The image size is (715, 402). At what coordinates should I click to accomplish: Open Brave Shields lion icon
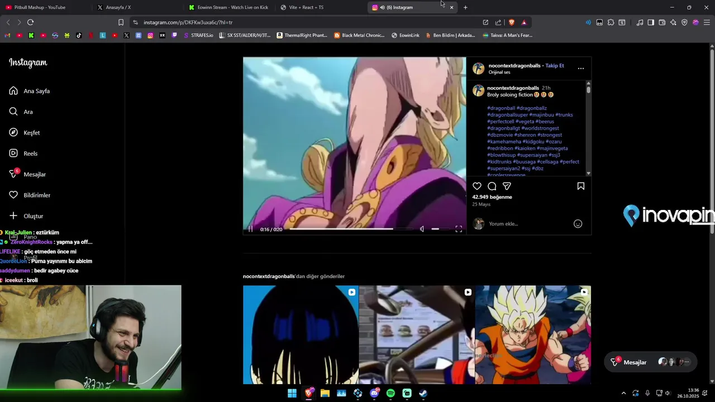pyautogui.click(x=511, y=22)
